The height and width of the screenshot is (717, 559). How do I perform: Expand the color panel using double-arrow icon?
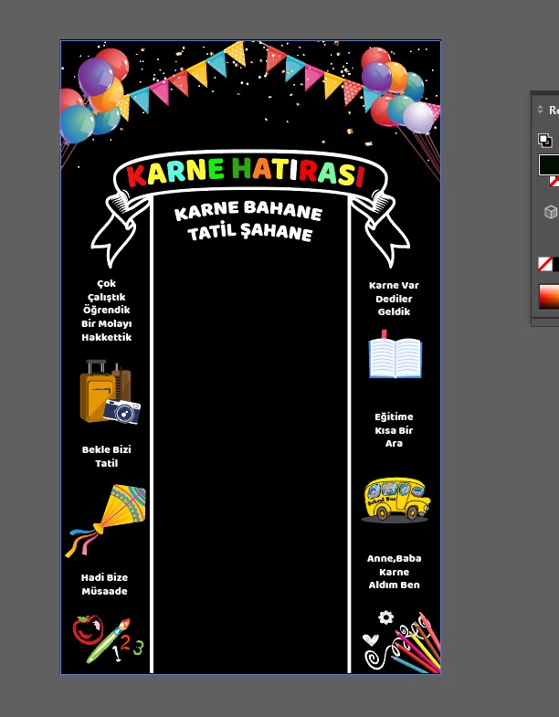tap(540, 110)
